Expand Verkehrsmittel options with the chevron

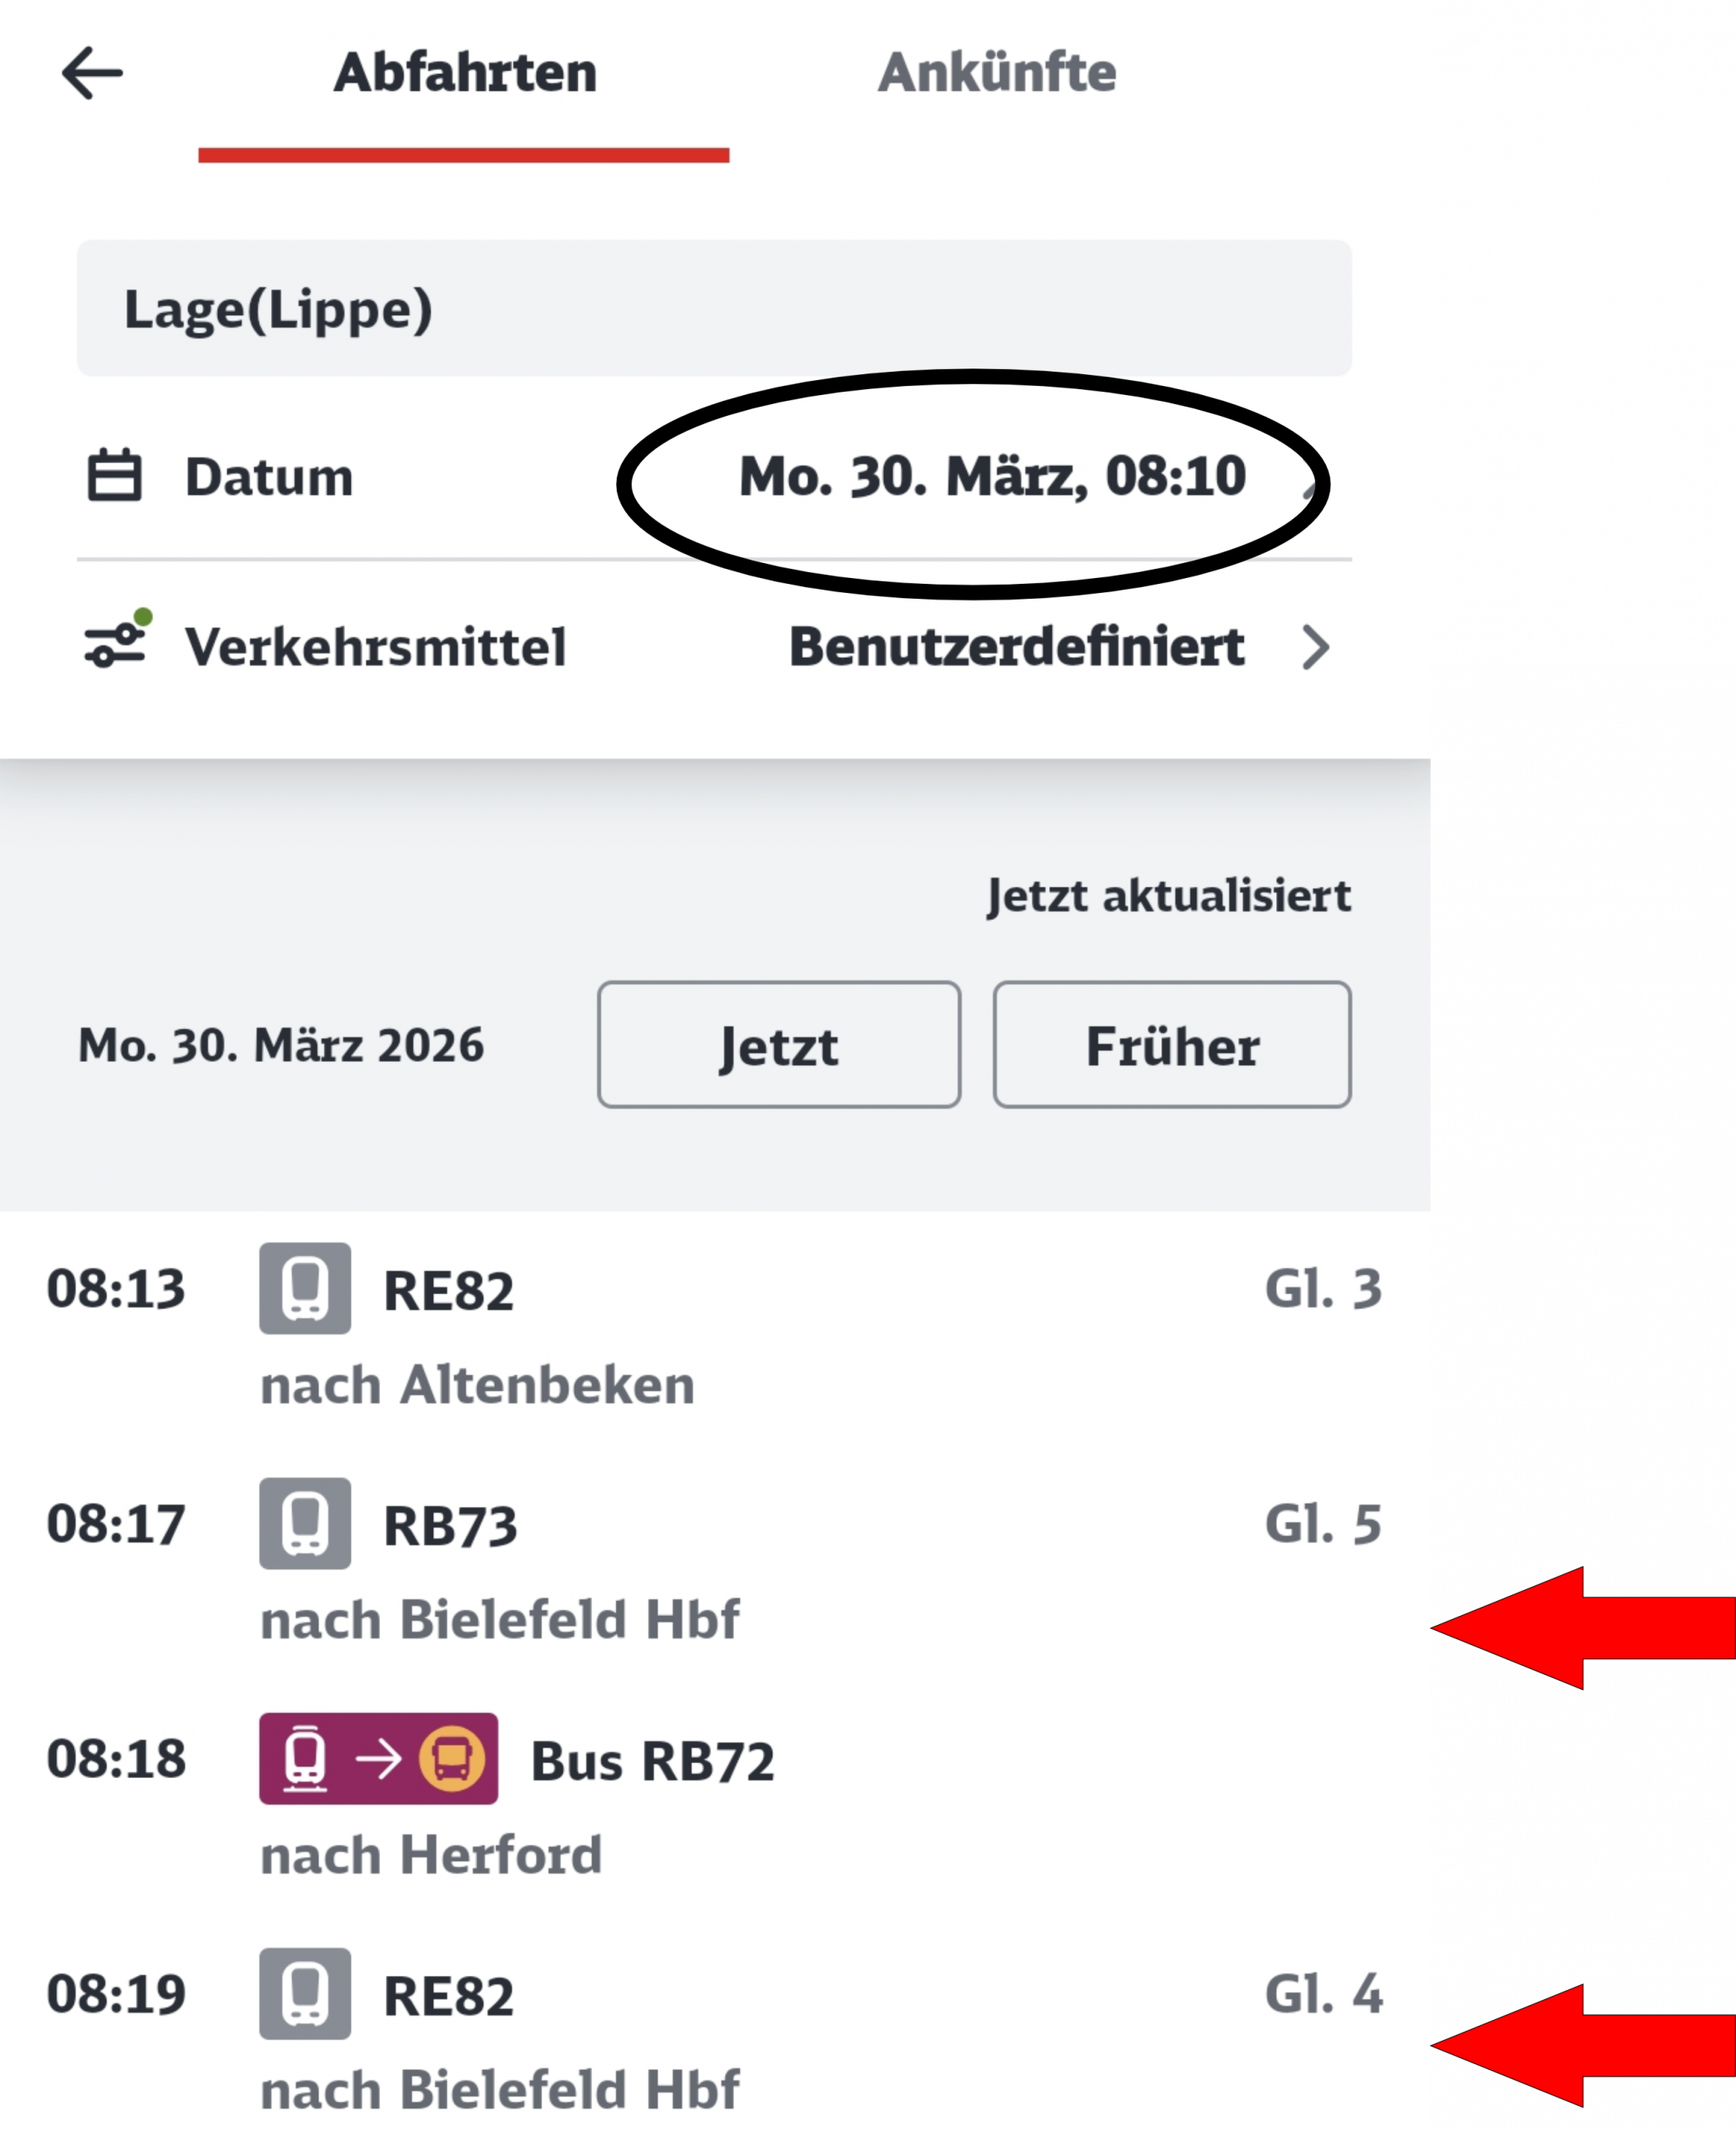pos(1316,647)
